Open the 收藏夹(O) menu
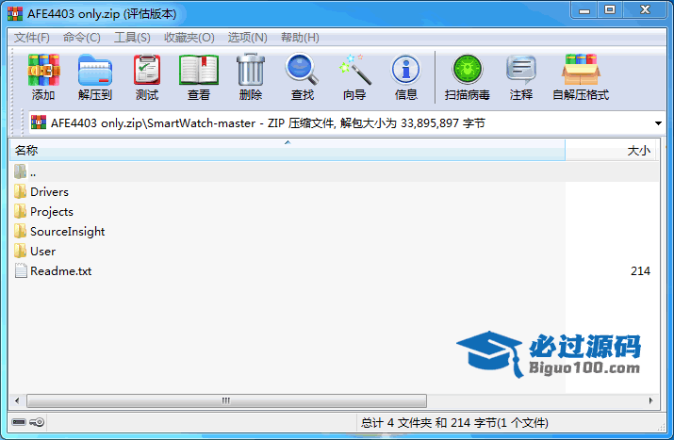 tap(189, 38)
